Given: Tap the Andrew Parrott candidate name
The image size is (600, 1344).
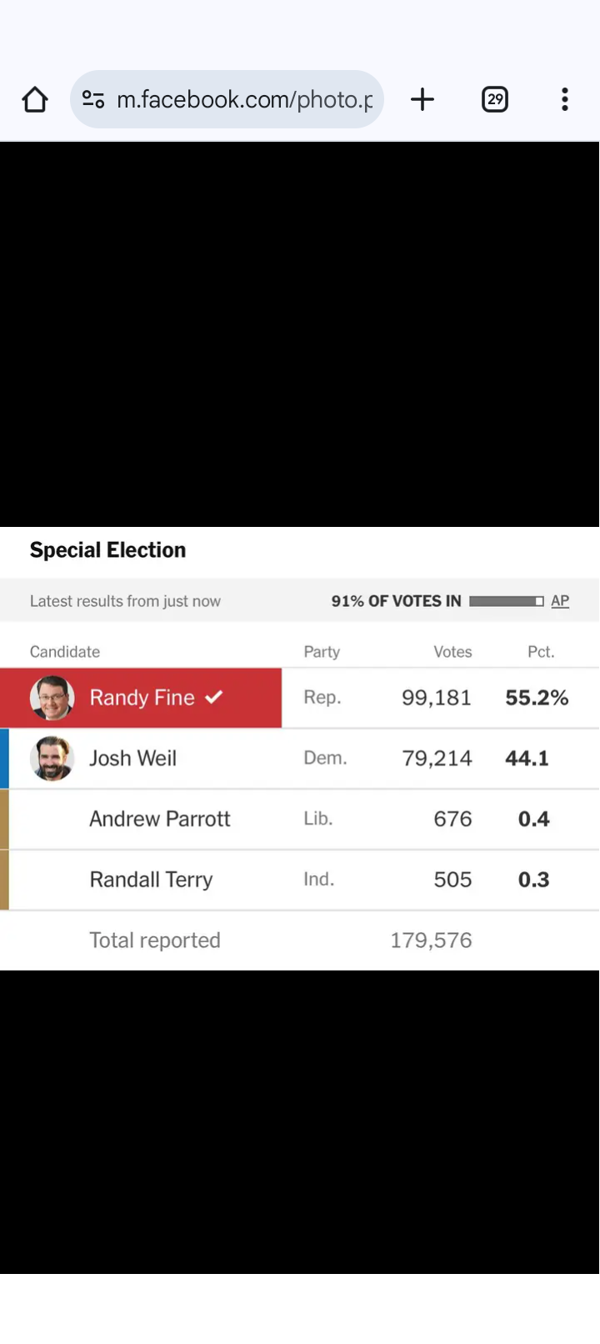Looking at the screenshot, I should pyautogui.click(x=160, y=819).
